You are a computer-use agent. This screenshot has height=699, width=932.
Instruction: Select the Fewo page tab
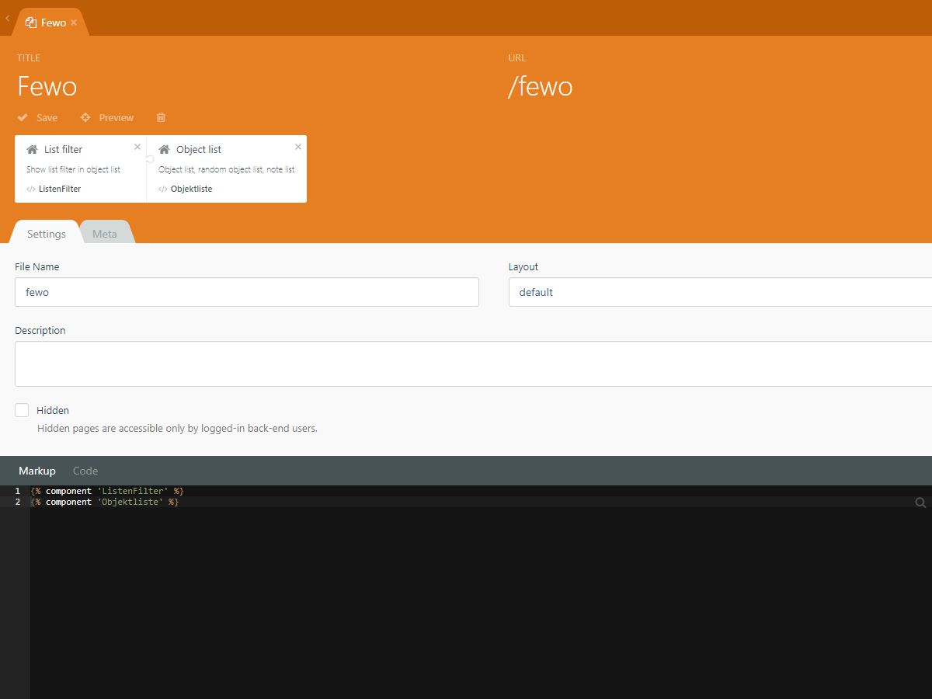(x=50, y=23)
